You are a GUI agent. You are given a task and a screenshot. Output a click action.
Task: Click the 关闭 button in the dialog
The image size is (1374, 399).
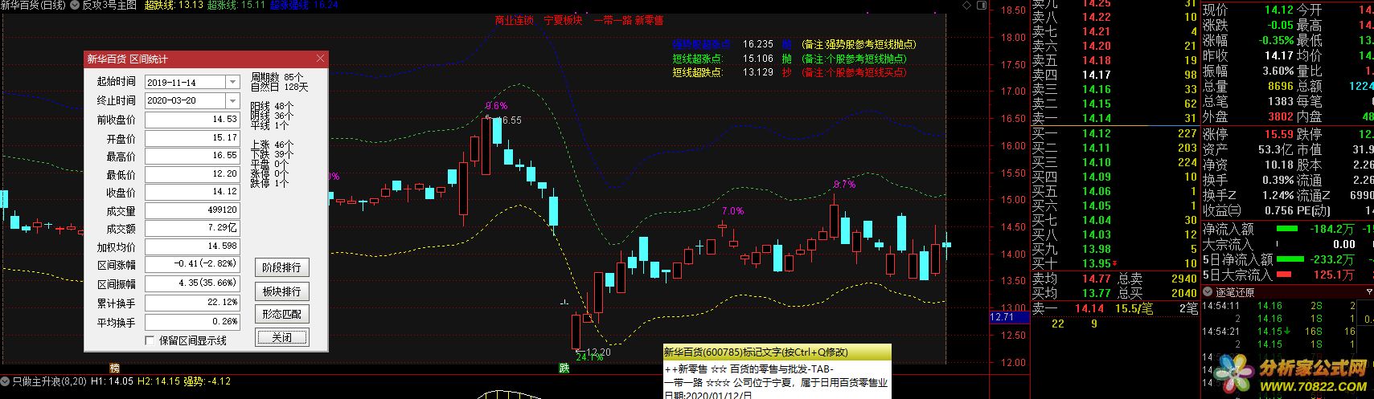281,337
